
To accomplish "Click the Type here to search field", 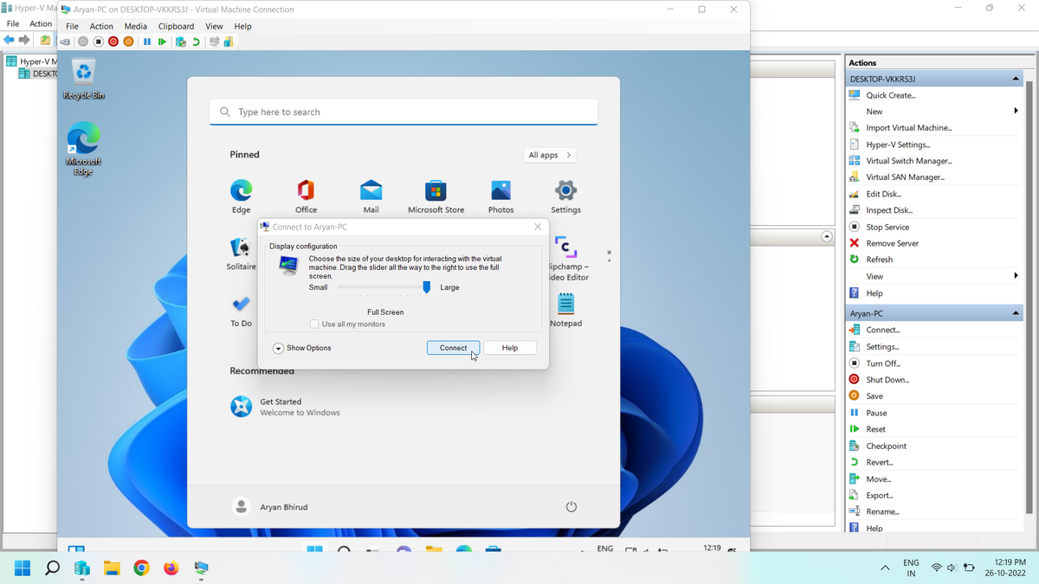I will pyautogui.click(x=403, y=112).
